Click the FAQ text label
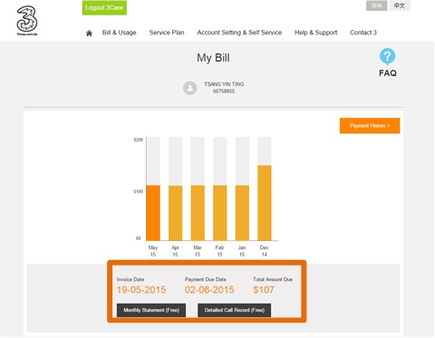The width and height of the screenshot is (435, 338). point(388,73)
